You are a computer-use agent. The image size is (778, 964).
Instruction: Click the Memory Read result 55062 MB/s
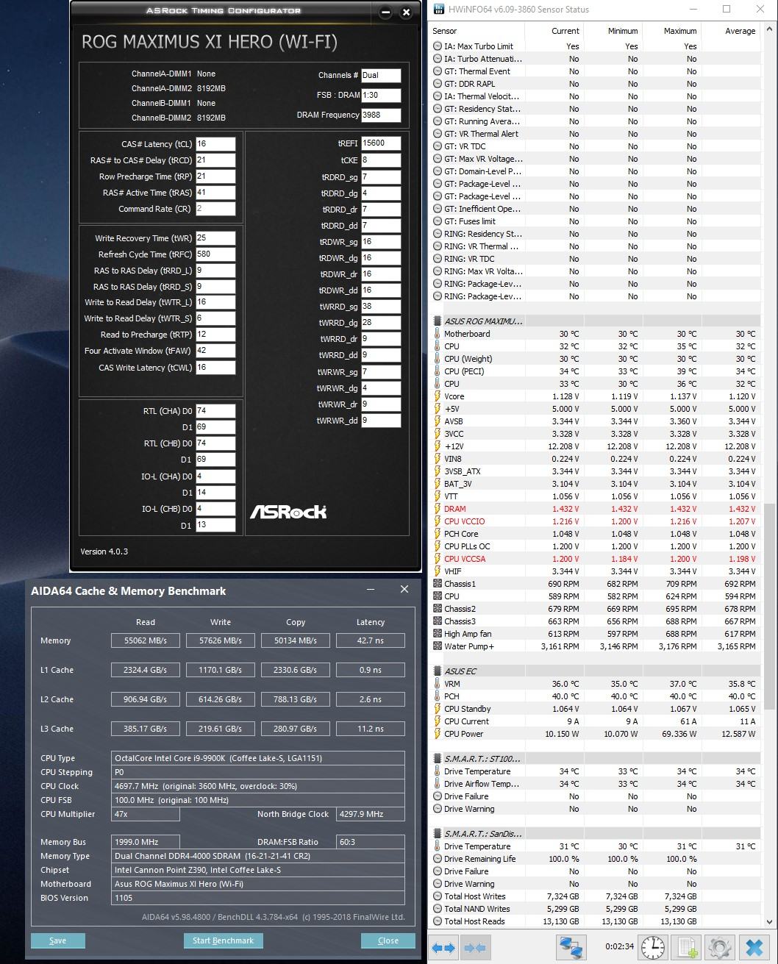pyautogui.click(x=145, y=640)
